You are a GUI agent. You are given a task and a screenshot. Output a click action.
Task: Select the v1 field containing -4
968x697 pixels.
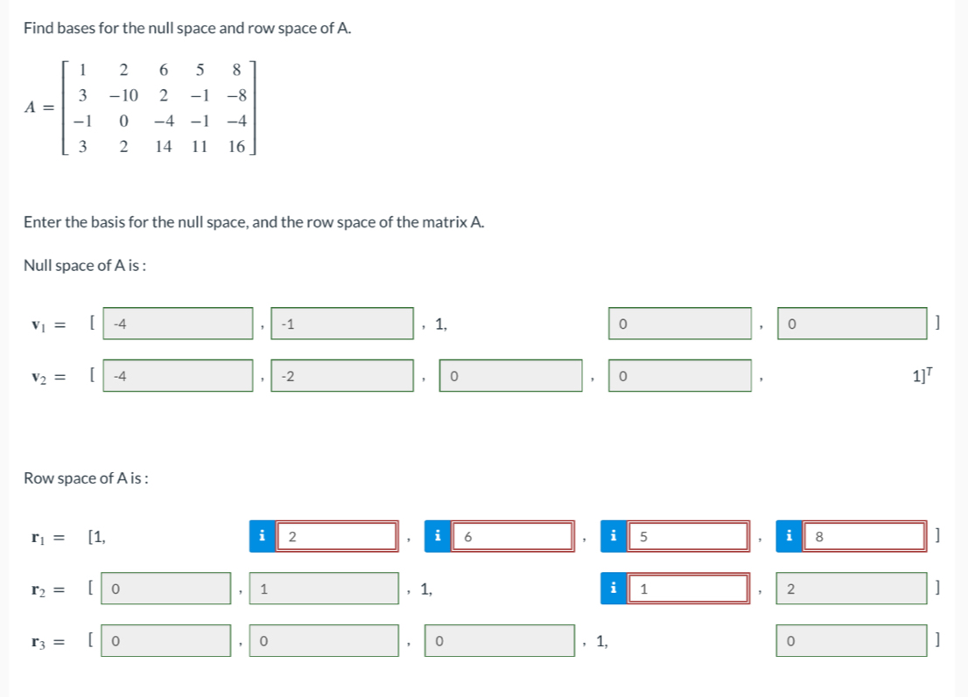(x=179, y=324)
